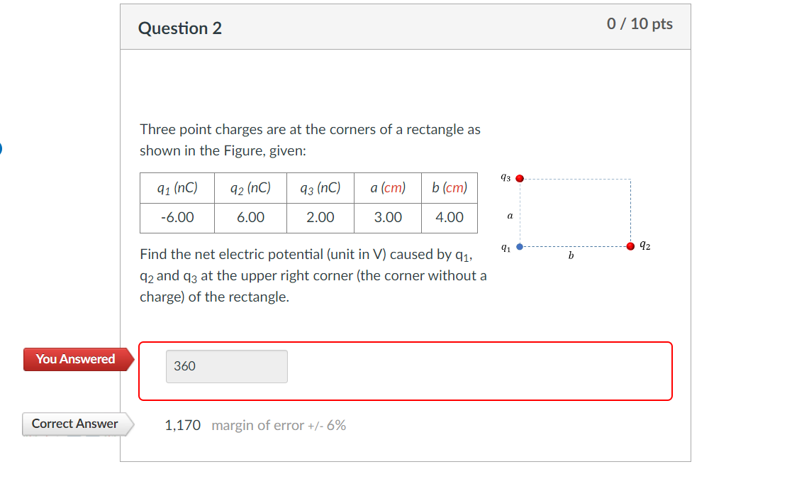Select the blue q1 charge dot

pos(520,246)
